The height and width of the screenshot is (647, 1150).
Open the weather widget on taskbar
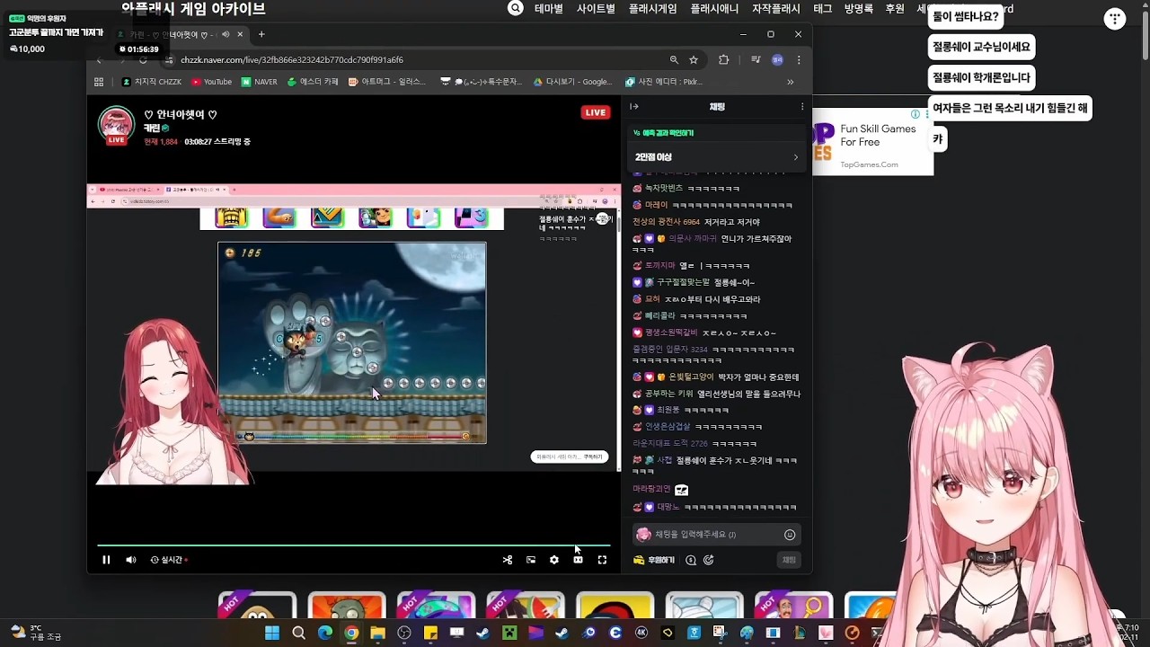pyautogui.click(x=36, y=633)
